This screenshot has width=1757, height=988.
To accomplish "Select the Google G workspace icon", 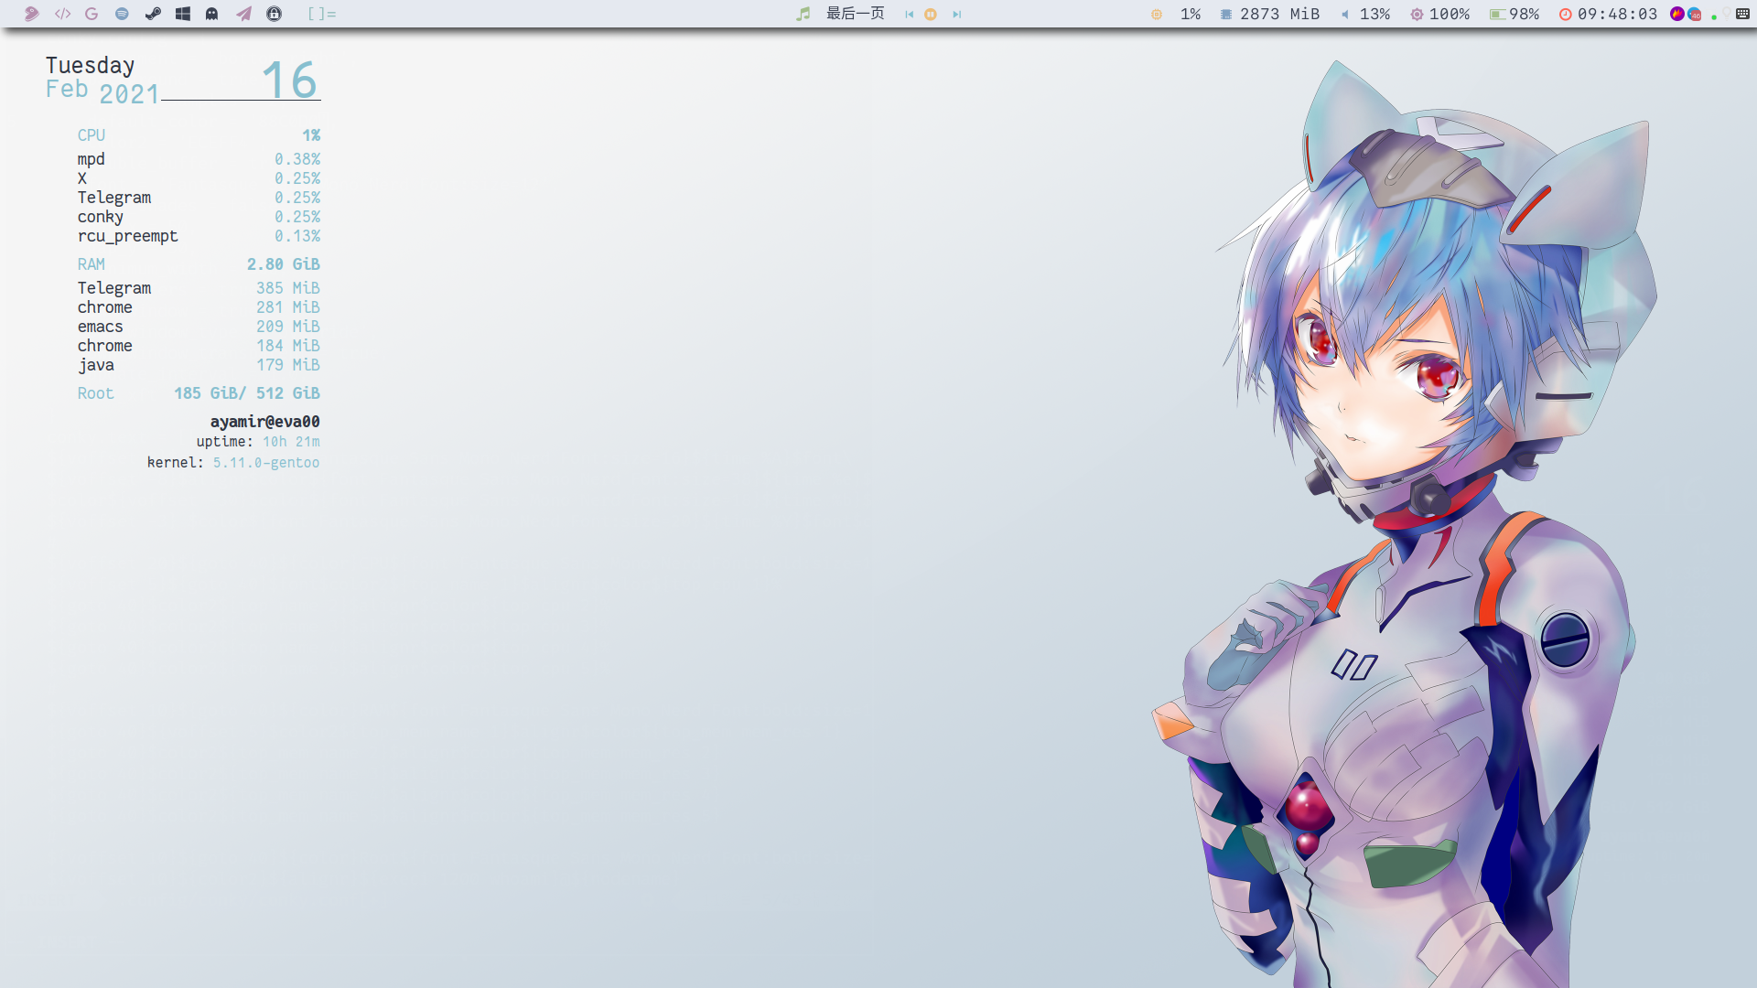I will 92,14.
